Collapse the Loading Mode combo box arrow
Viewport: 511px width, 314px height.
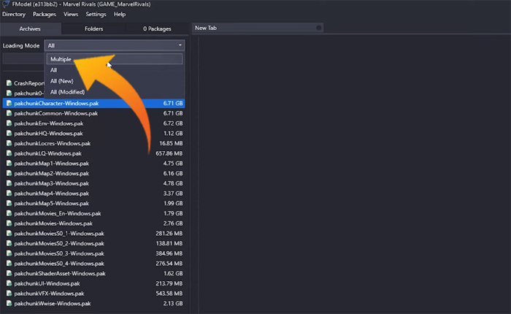(180, 45)
